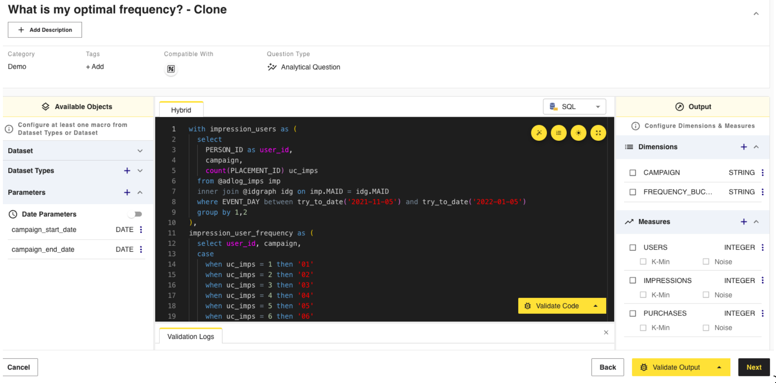Add a new measure with plus icon
This screenshot has height=383, width=776.
coord(744,222)
